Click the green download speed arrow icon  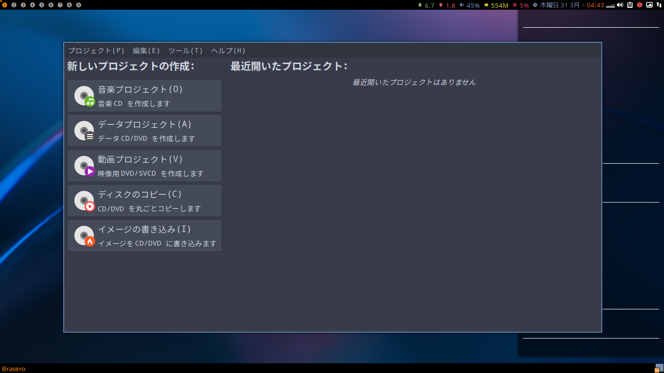pos(420,5)
